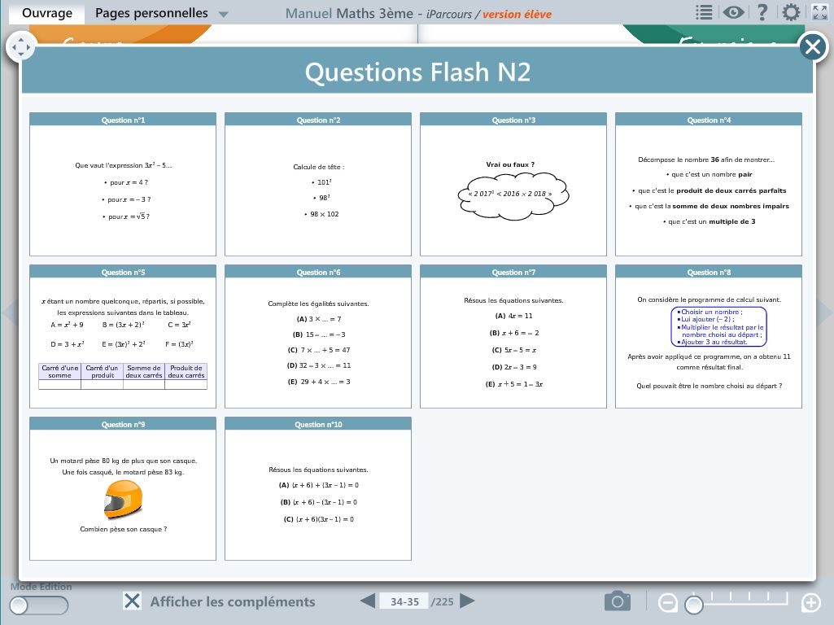This screenshot has height=625, width=834.
Task: Click the eye visibility icon in top bar
Action: point(734,12)
